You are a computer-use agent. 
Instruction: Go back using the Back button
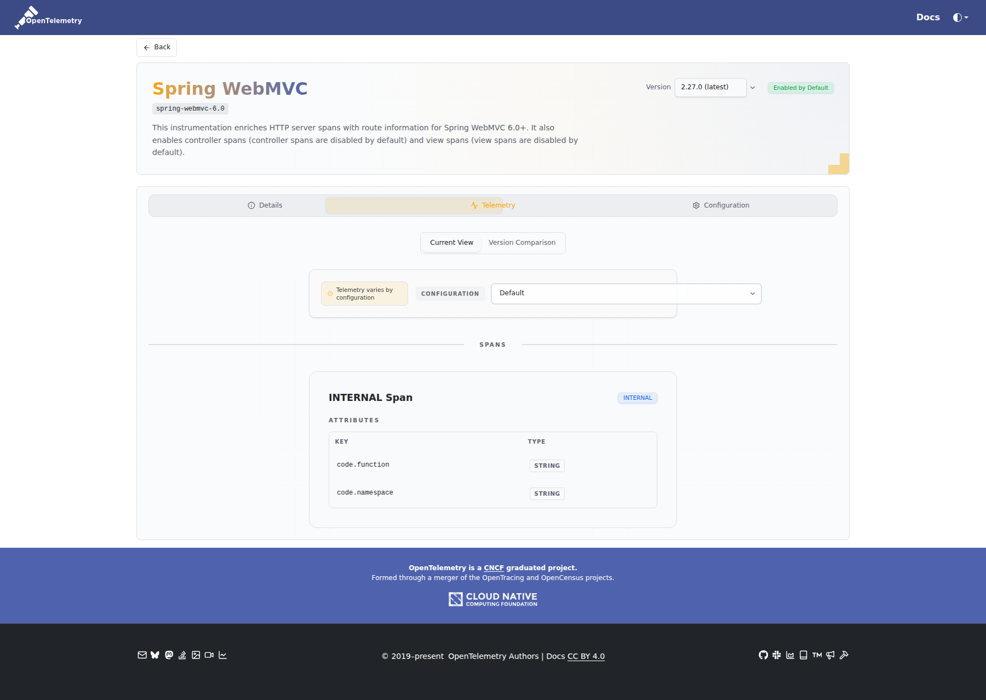(x=157, y=47)
